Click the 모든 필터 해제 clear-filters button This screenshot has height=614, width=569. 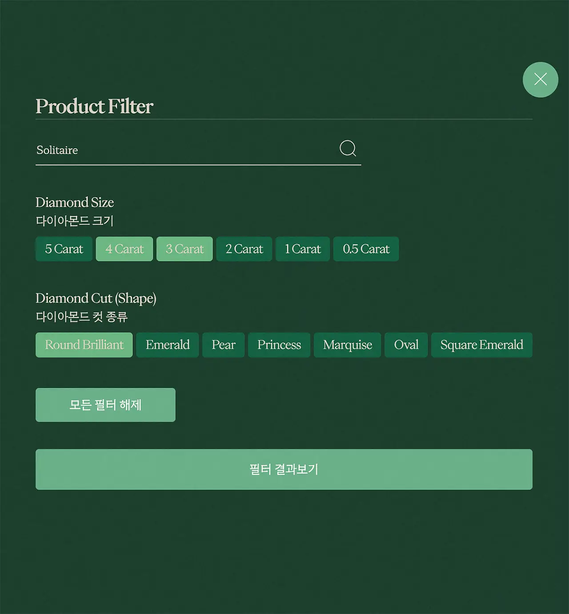[x=105, y=405]
